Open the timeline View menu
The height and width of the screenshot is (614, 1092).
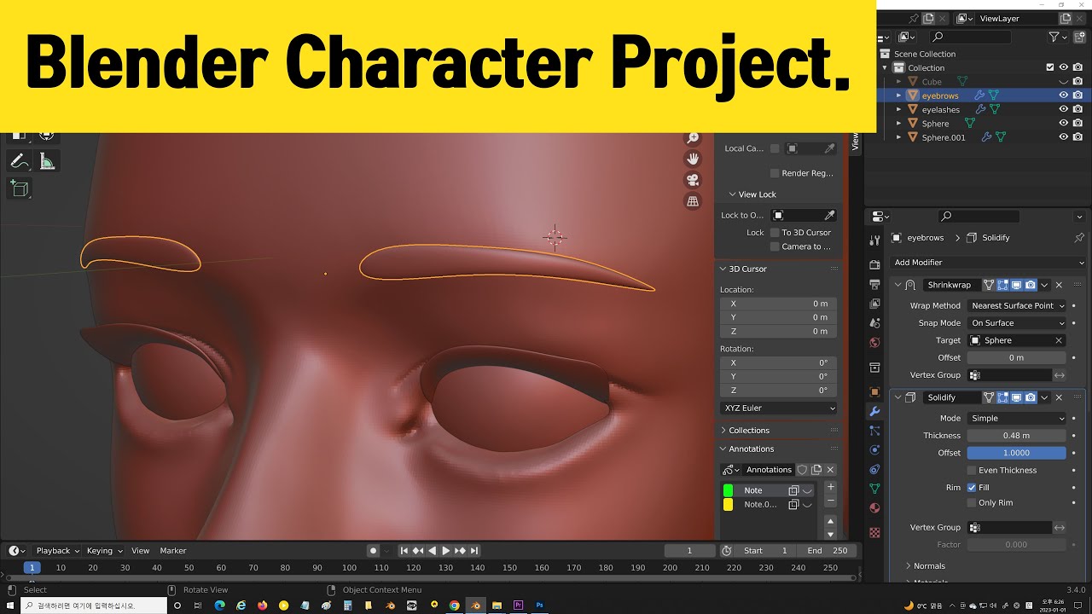coord(140,551)
